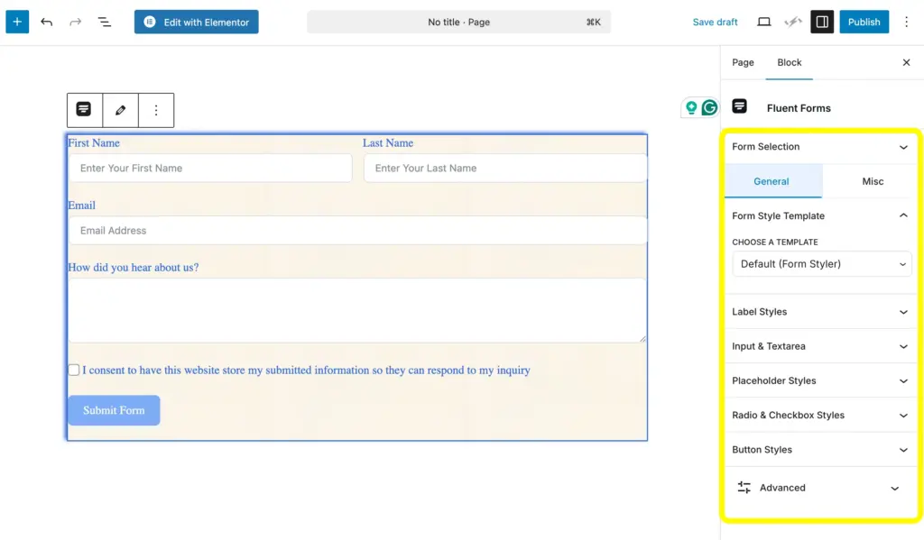The image size is (924, 540).
Task: Expand the Button Styles section
Action: 820,449
